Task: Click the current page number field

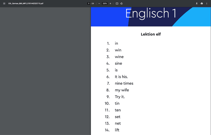Action: (89, 3)
